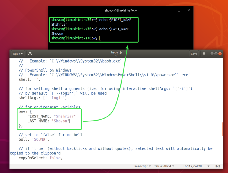Click the new document icon in gedit
Viewport: 228px width, 173px height.
[30, 54]
